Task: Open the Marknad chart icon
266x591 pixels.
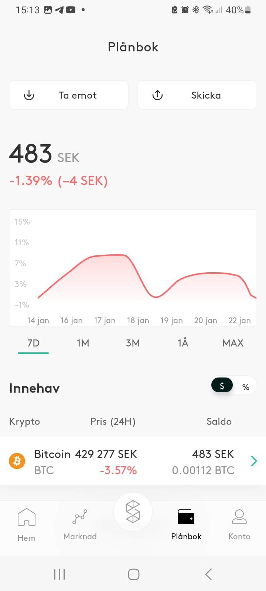Action: coord(80,517)
